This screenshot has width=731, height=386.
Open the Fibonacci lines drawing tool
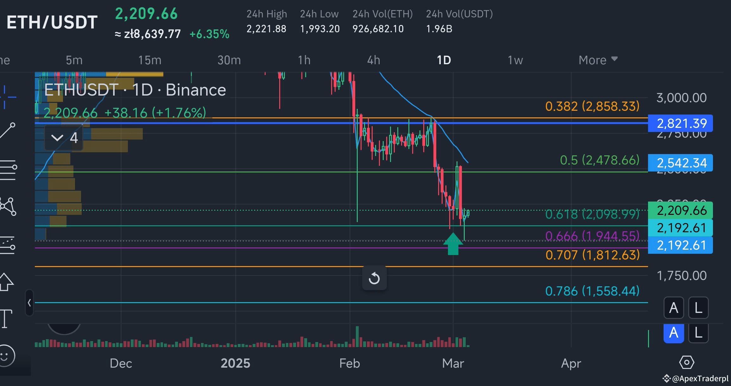[x=8, y=170]
